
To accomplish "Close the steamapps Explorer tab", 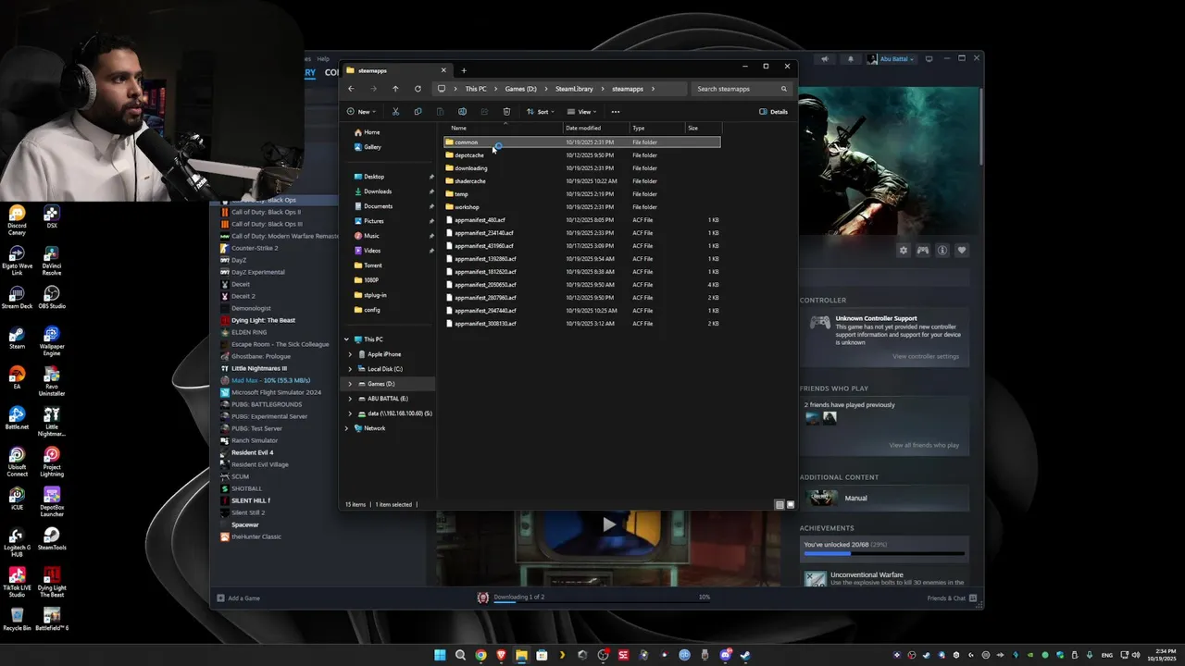I will (x=443, y=70).
